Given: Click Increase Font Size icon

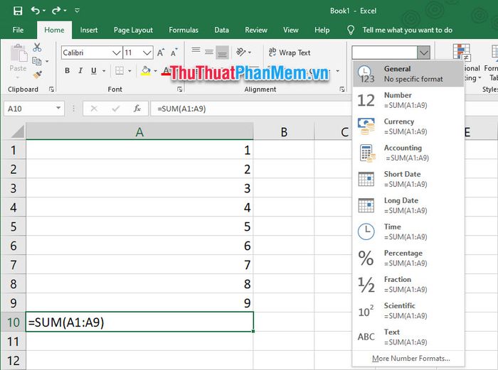Looking at the screenshot, I should coord(161,53).
